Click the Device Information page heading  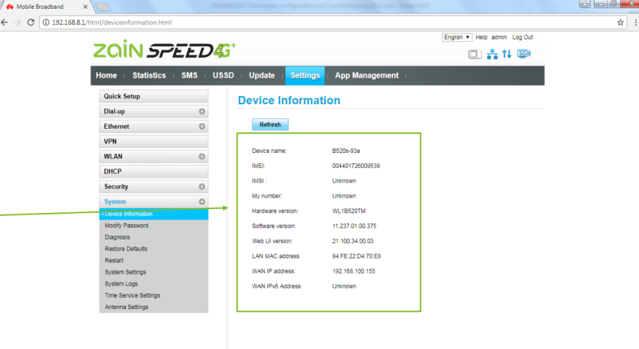click(289, 101)
